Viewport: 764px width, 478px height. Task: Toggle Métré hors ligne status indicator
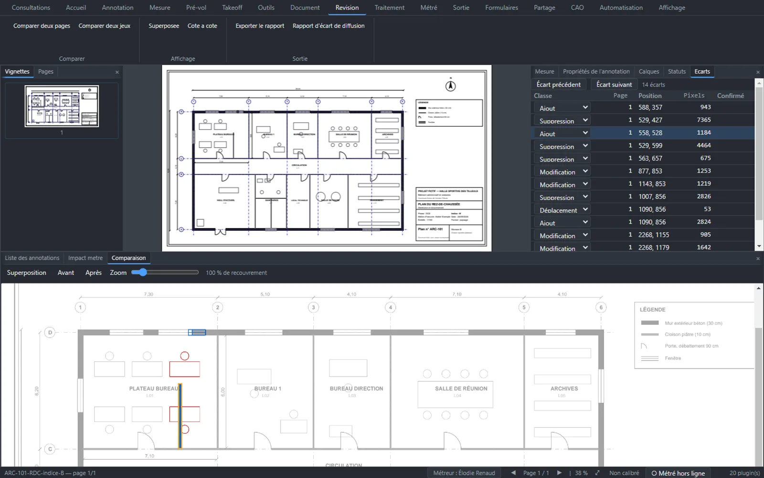(678, 473)
